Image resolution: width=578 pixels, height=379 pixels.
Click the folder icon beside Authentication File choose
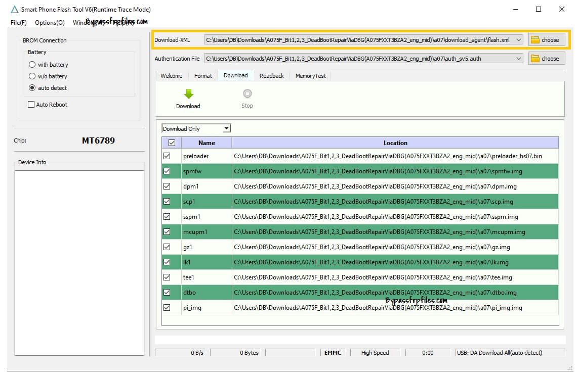click(x=535, y=59)
